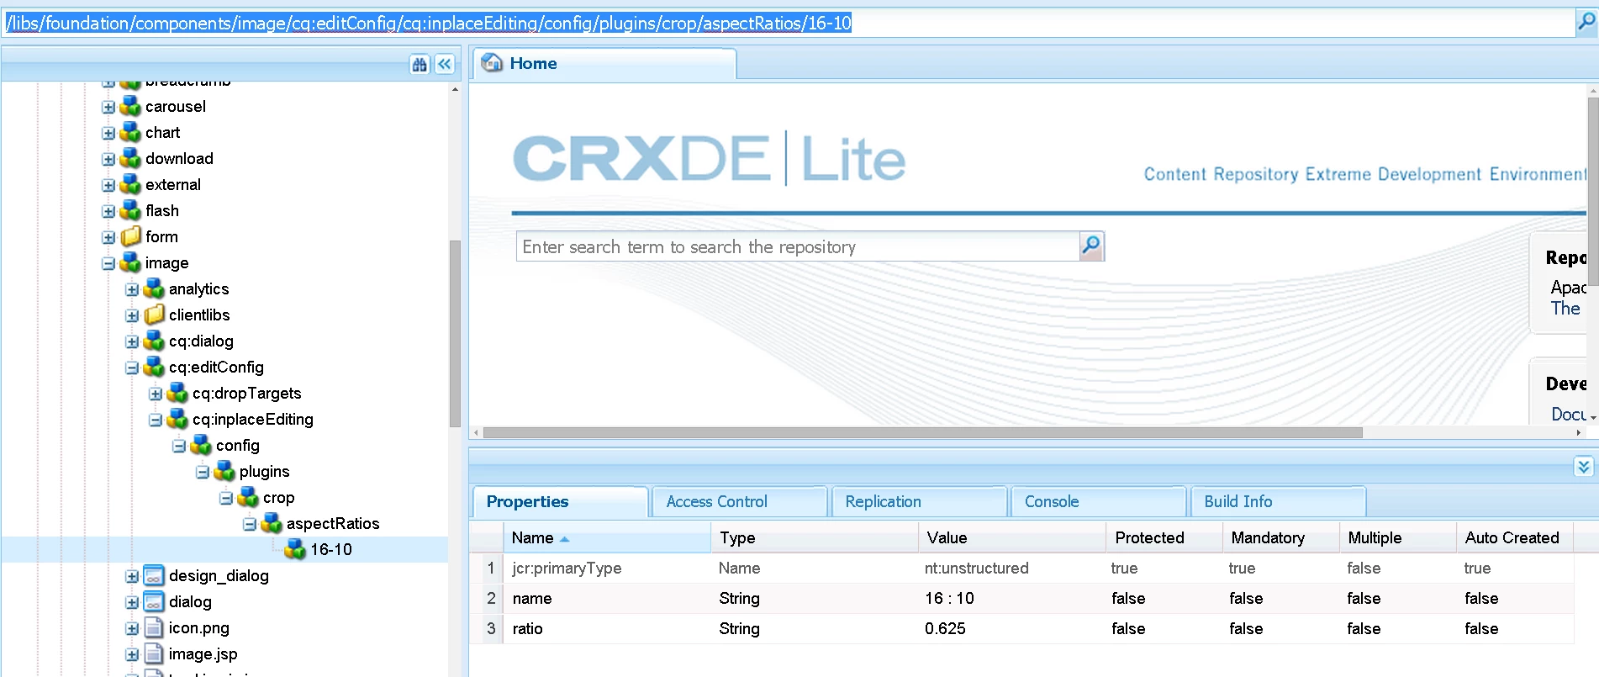Click the cq:dropTargets node icon
Viewport: 1599px width, 677px height.
pos(177,393)
